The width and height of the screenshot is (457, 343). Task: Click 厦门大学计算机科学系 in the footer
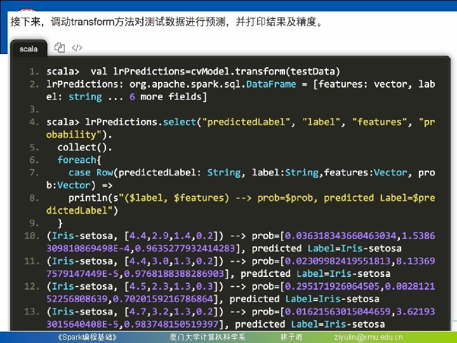[x=208, y=337]
